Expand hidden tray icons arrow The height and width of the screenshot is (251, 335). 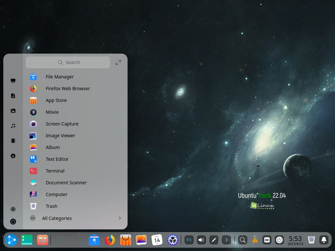pos(226,240)
